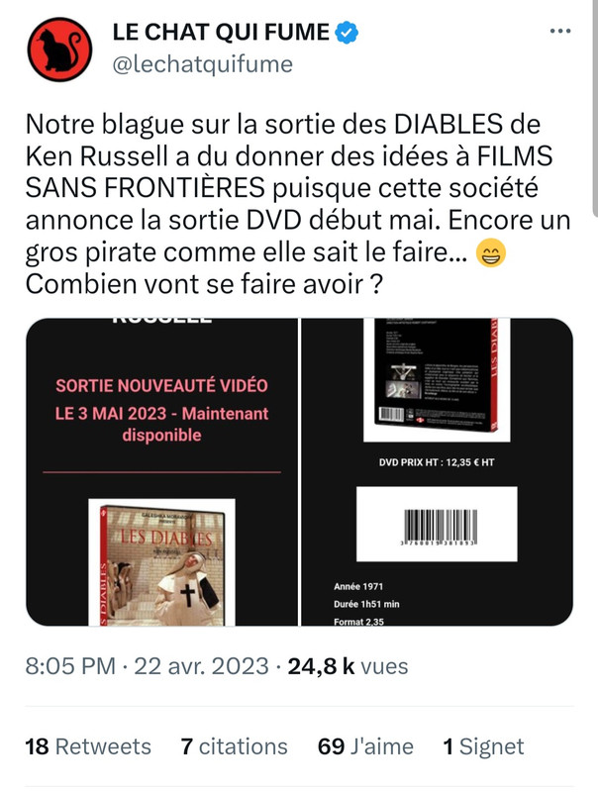The image size is (598, 792).
Task: View the 7 citations list
Action: (x=235, y=746)
